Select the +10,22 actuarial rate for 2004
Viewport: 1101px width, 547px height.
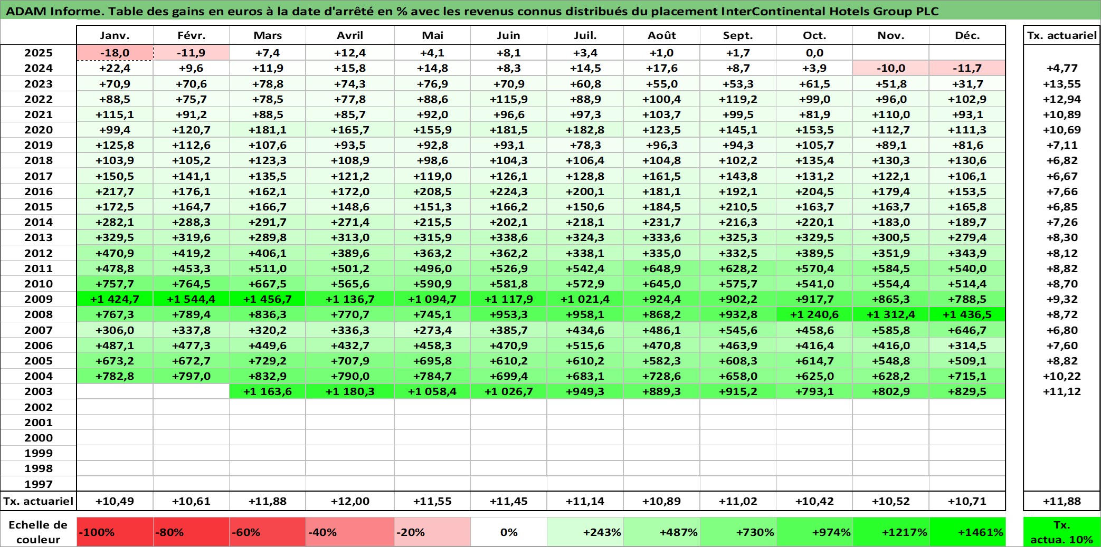pos(1061,376)
